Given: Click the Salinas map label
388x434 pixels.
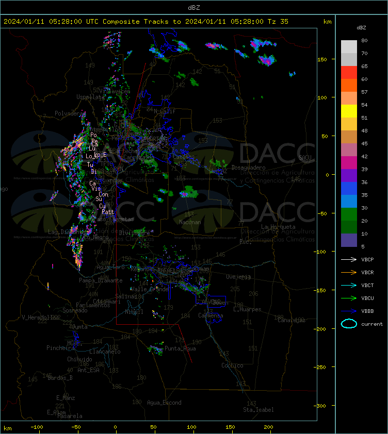Looking at the screenshot, I should pyautogui.click(x=126, y=296).
